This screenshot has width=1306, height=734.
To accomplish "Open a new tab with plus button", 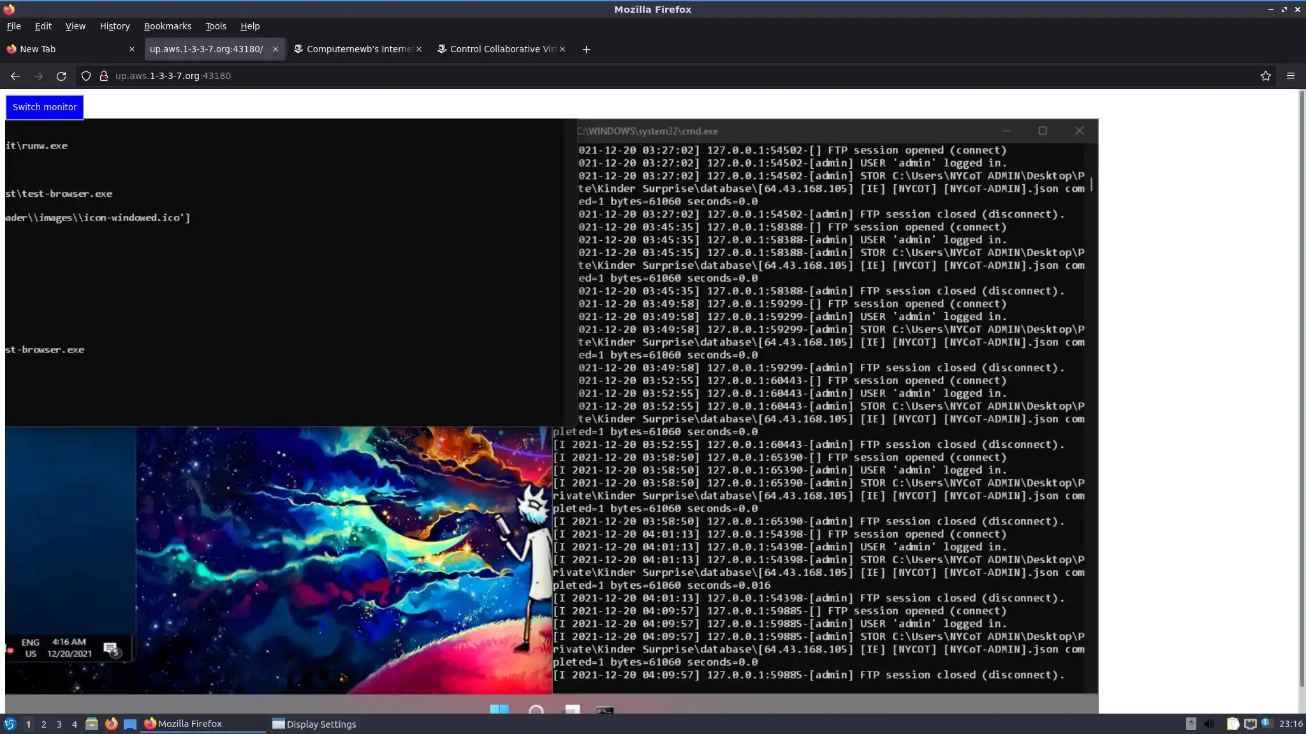I will tap(586, 49).
